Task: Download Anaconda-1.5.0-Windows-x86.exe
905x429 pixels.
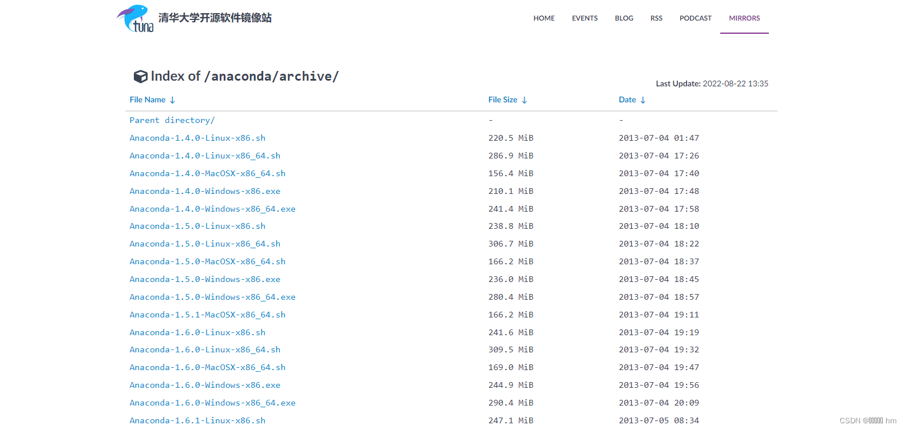Action: pyautogui.click(x=205, y=279)
